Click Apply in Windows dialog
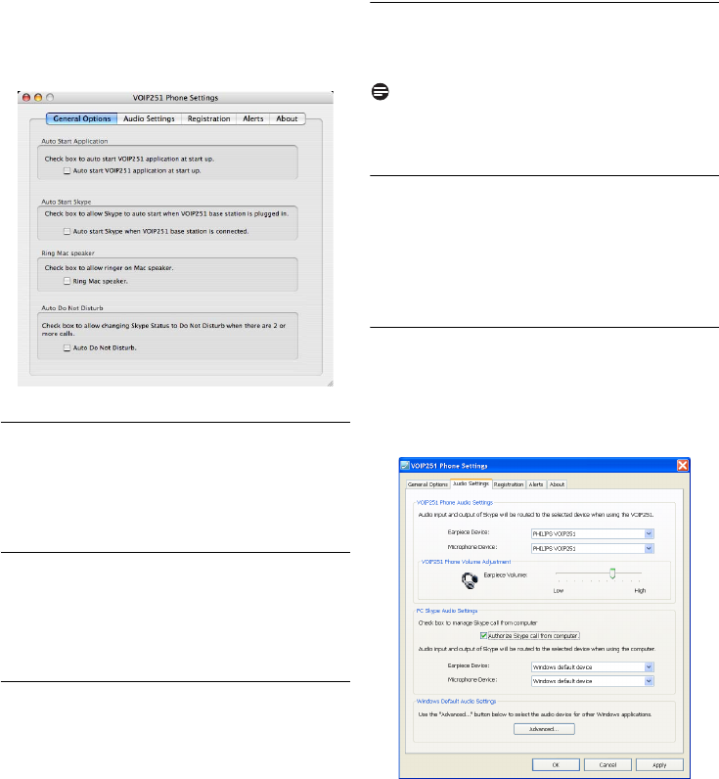The height and width of the screenshot is (779, 719). point(659,764)
